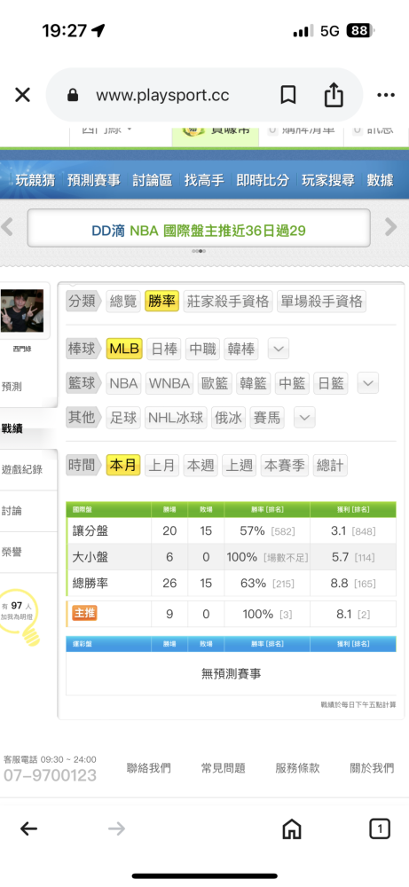The width and height of the screenshot is (409, 887).
Task: Select 預測 in the left sidebar
Action: (x=12, y=388)
